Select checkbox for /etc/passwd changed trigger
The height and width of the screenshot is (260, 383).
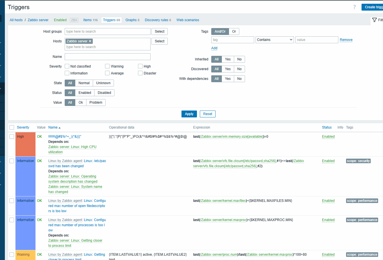(x=12, y=161)
